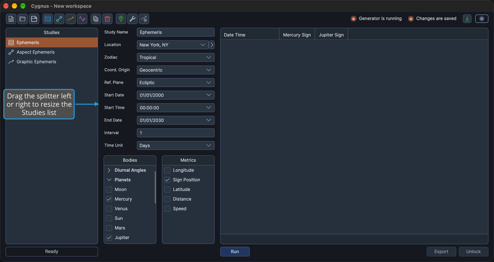Click the purple zigzag chart toolbar icon
The image size is (494, 262).
pos(82,19)
